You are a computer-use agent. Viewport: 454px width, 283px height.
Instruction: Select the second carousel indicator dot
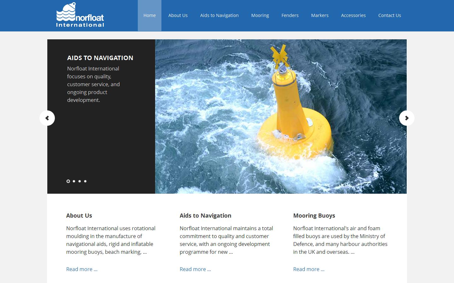click(x=74, y=181)
